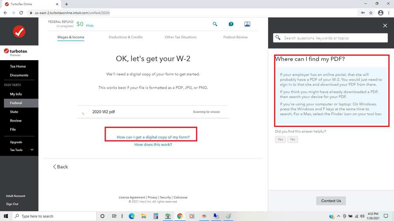
Task: Open File Explorer from the taskbar
Action: pos(144,216)
